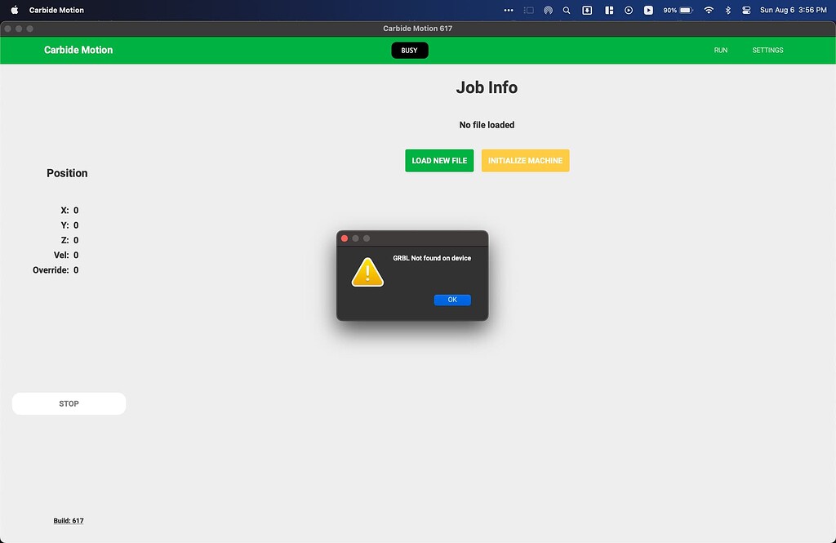
Task: Open Control Center from the menu bar
Action: [x=746, y=10]
